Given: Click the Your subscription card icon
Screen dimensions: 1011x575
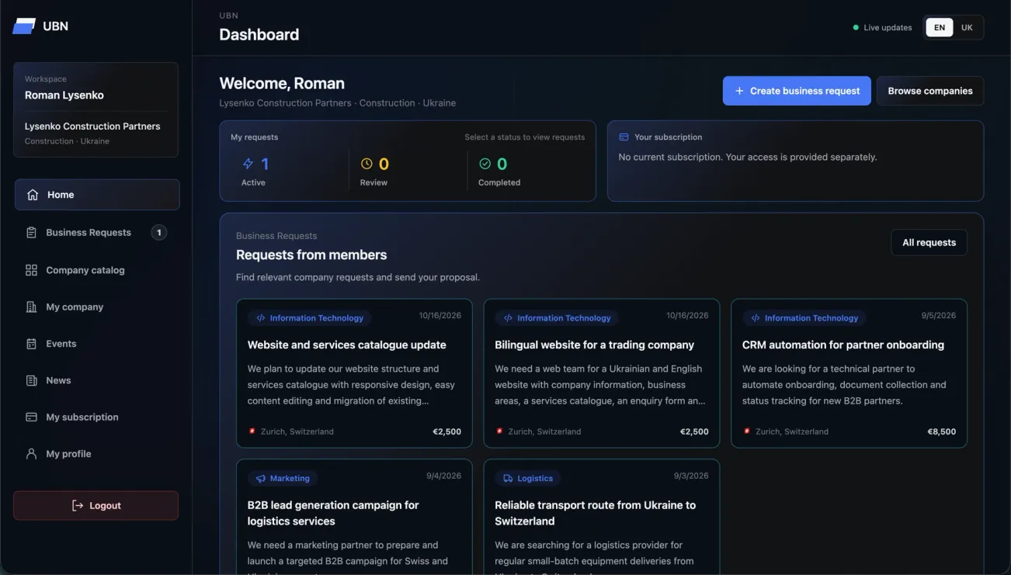Looking at the screenshot, I should [624, 137].
